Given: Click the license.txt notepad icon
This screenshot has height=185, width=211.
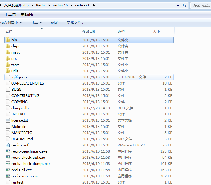Looking at the screenshot, I should click(x=8, y=120).
